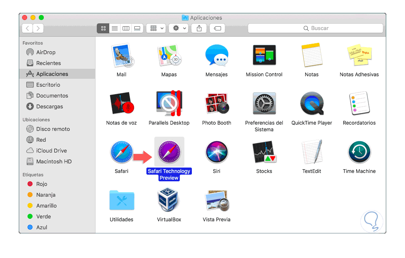Click the VirtualBox app icon
This screenshot has height=258, width=405.
pos(168,200)
